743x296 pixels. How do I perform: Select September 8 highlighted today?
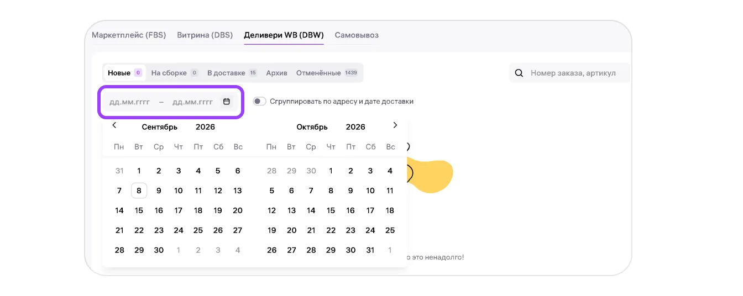(139, 191)
